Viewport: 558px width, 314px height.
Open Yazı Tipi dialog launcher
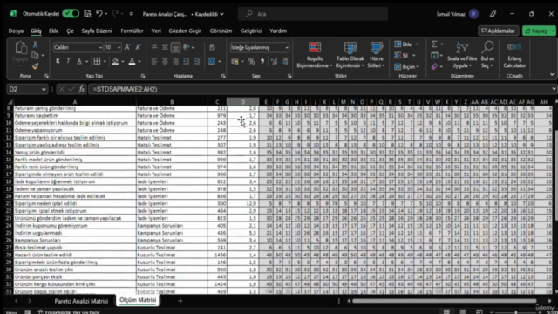click(143, 76)
